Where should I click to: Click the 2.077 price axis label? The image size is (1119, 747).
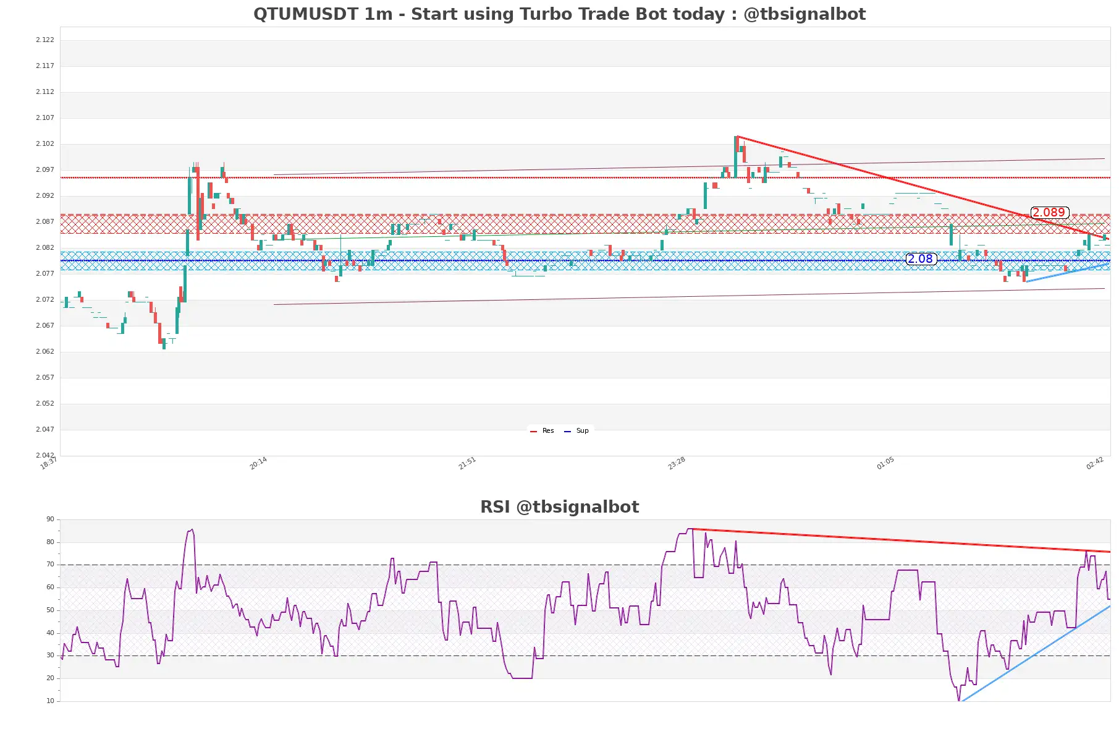pos(44,273)
